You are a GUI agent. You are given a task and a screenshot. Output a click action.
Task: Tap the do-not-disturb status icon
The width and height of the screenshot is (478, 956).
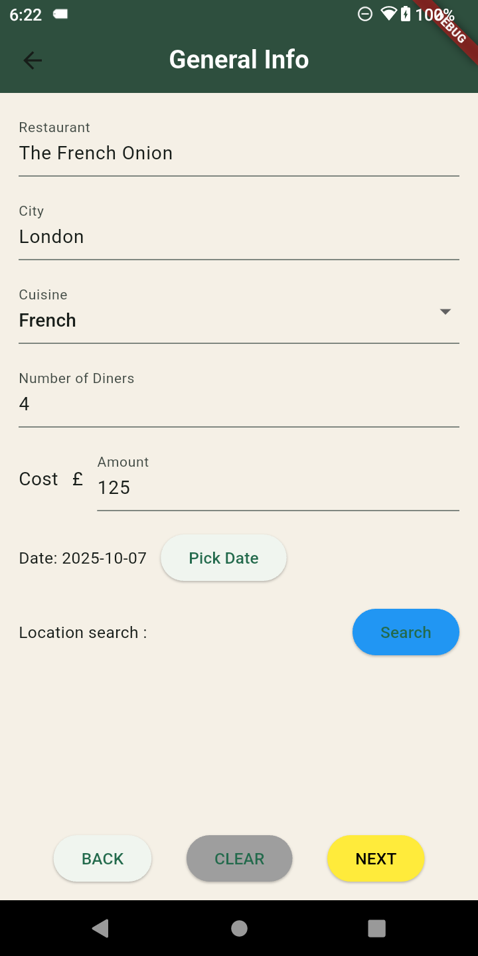pyautogui.click(x=365, y=14)
